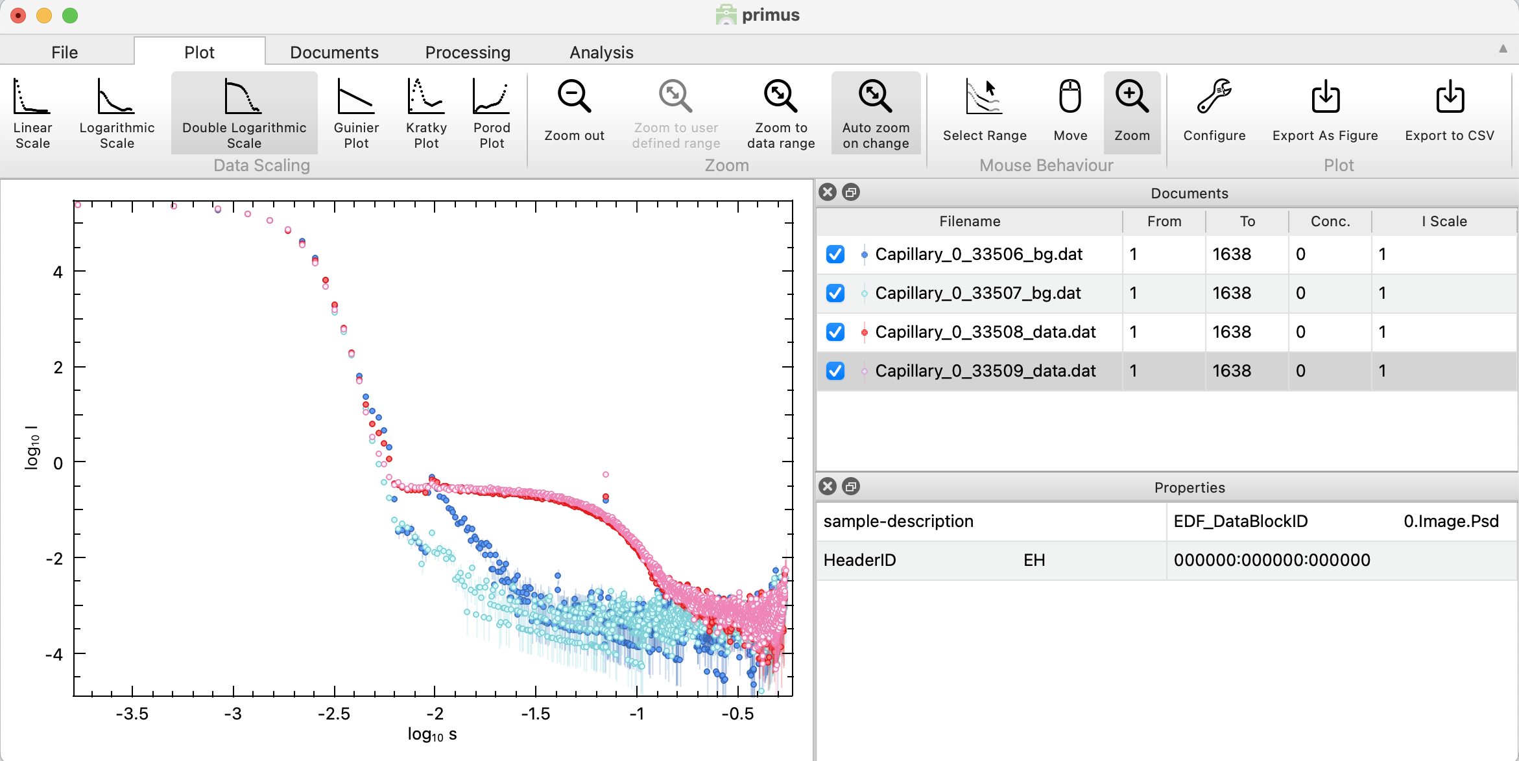Uncheck Capillary_0_33509_data.dat checkbox
The height and width of the screenshot is (761, 1519).
[x=835, y=371]
